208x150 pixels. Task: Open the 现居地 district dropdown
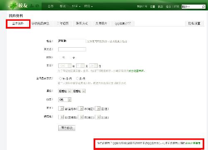tap(98, 117)
